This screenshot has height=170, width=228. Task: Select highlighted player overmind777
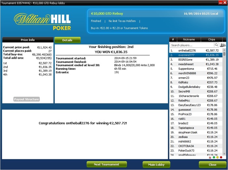click(x=196, y=55)
